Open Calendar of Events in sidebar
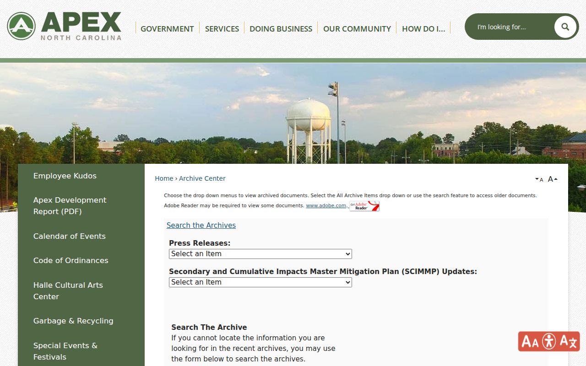The width and height of the screenshot is (586, 366). pyautogui.click(x=70, y=236)
